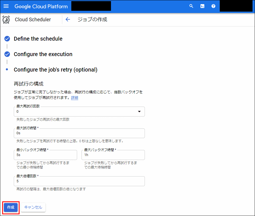Open the 詳細 link

(x=75, y=98)
